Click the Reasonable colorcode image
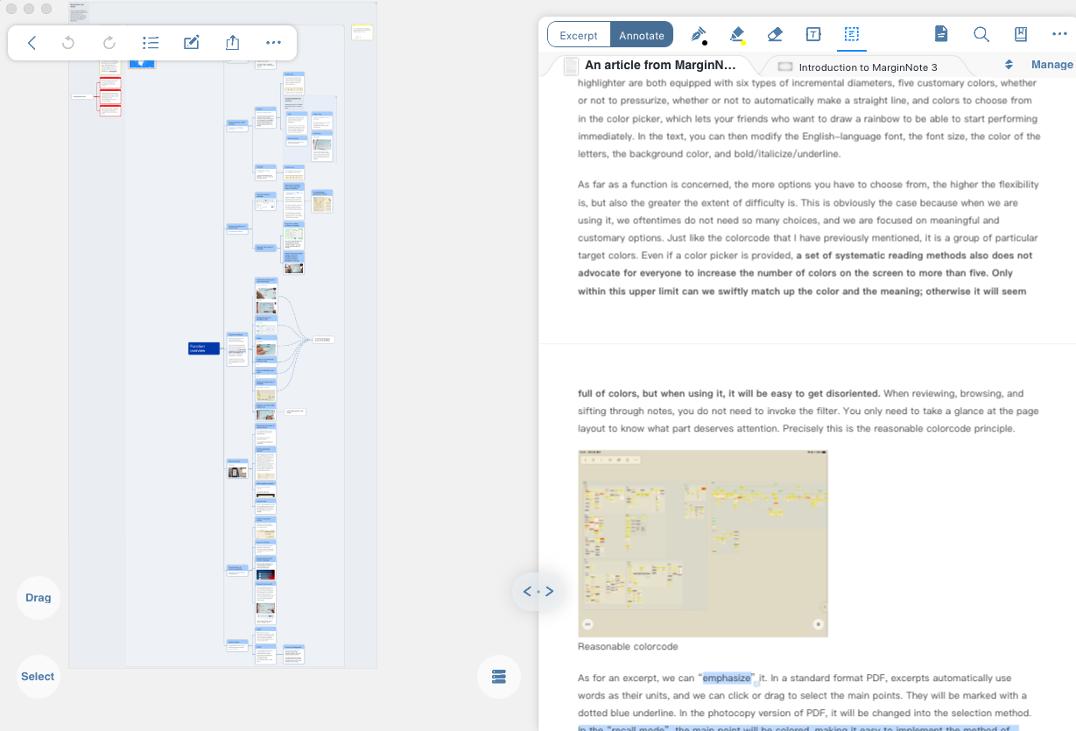 [702, 543]
